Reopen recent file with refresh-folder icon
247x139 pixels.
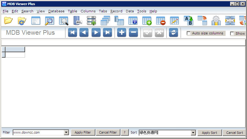tap(22, 21)
